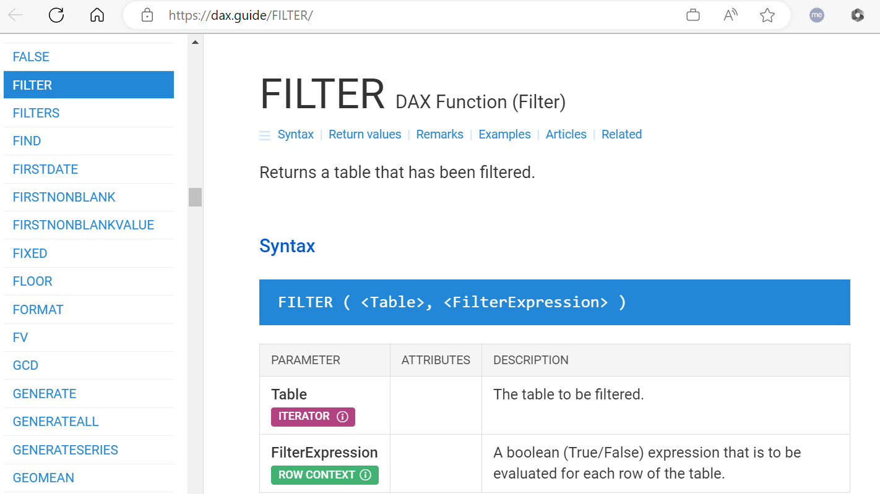The height and width of the screenshot is (494, 880).
Task: View site information via the lock icon
Action: [x=146, y=15]
